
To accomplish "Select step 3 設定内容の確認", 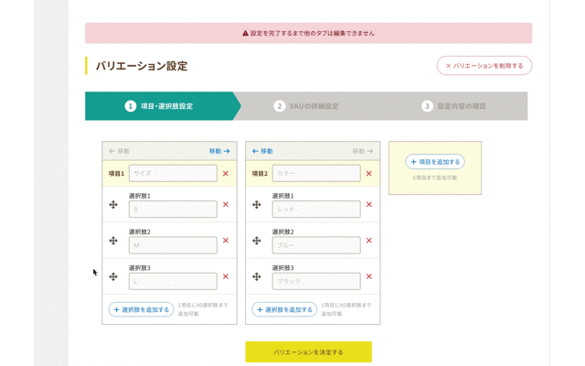I will 453,106.
